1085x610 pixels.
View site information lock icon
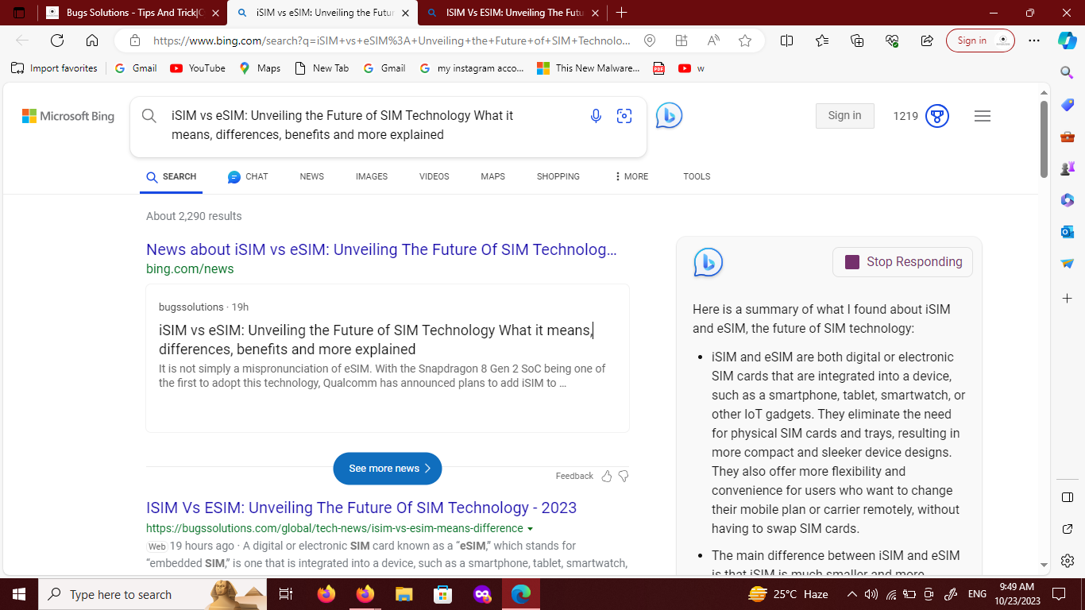click(135, 41)
